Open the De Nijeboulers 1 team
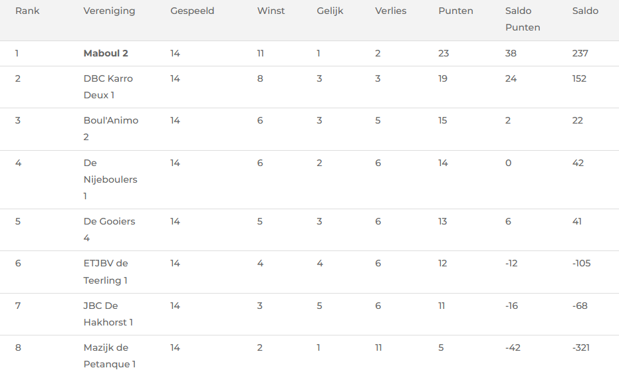 click(x=110, y=179)
